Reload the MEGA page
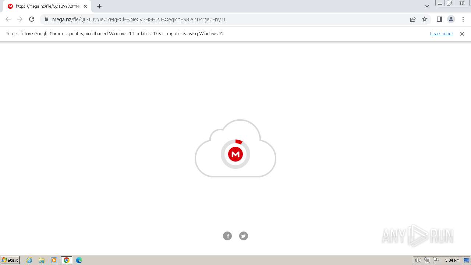The width and height of the screenshot is (471, 265). pyautogui.click(x=32, y=19)
